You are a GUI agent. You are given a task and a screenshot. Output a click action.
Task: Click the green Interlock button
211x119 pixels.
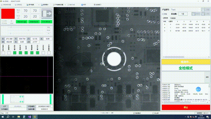34,22
